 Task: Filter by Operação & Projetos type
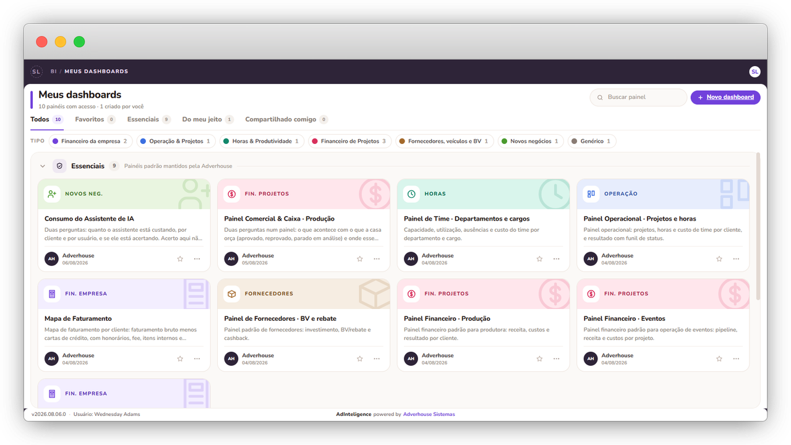point(176,142)
